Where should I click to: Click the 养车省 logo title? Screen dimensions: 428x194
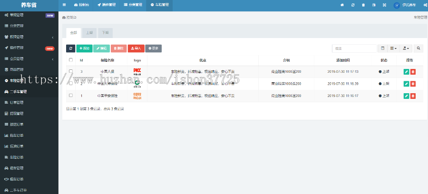coord(29,5)
